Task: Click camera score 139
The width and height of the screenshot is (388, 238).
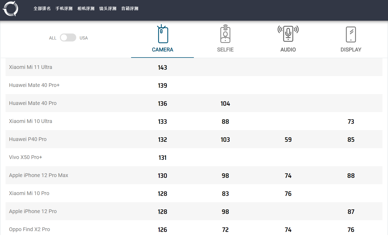Action: [x=163, y=86]
